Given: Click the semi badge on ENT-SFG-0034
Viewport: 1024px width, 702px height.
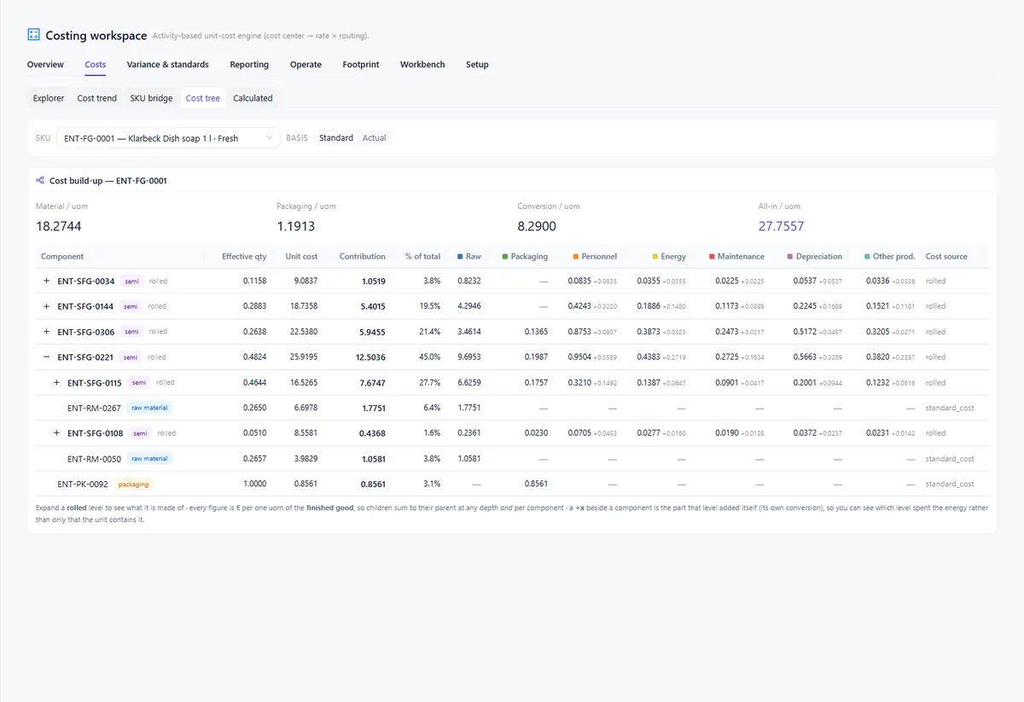Looking at the screenshot, I should pos(131,281).
